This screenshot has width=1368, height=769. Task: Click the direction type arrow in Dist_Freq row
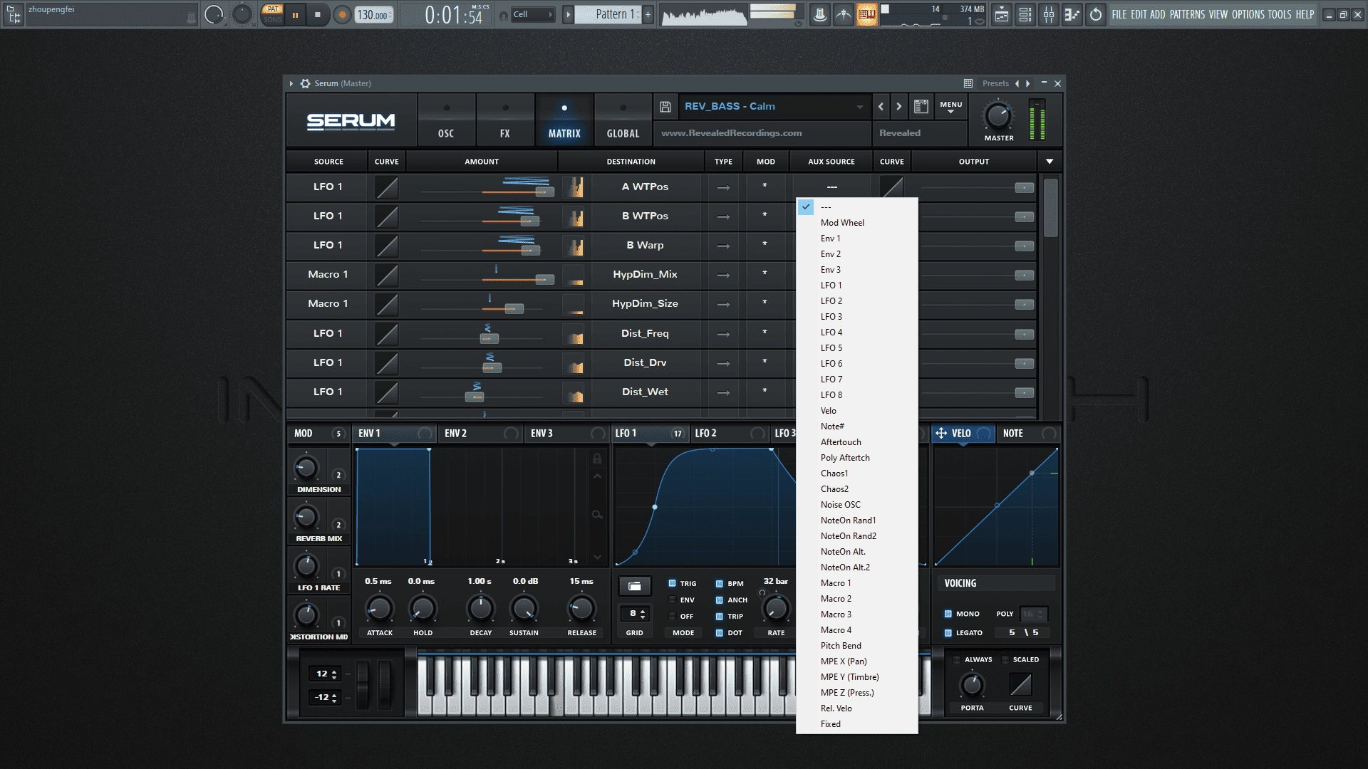pos(723,334)
